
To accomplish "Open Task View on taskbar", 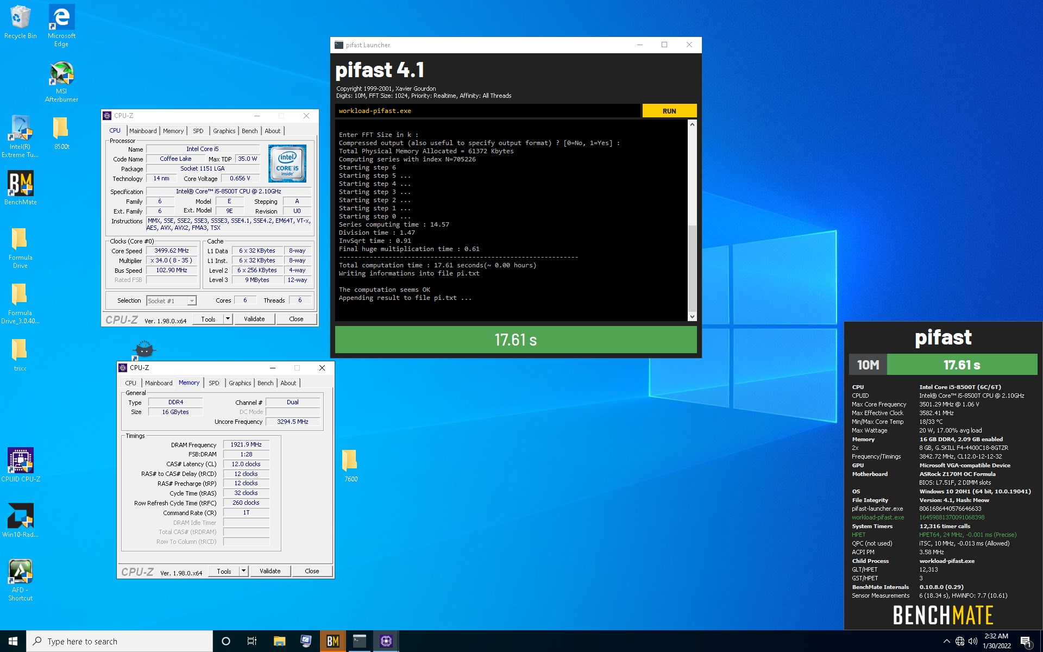I will [252, 641].
